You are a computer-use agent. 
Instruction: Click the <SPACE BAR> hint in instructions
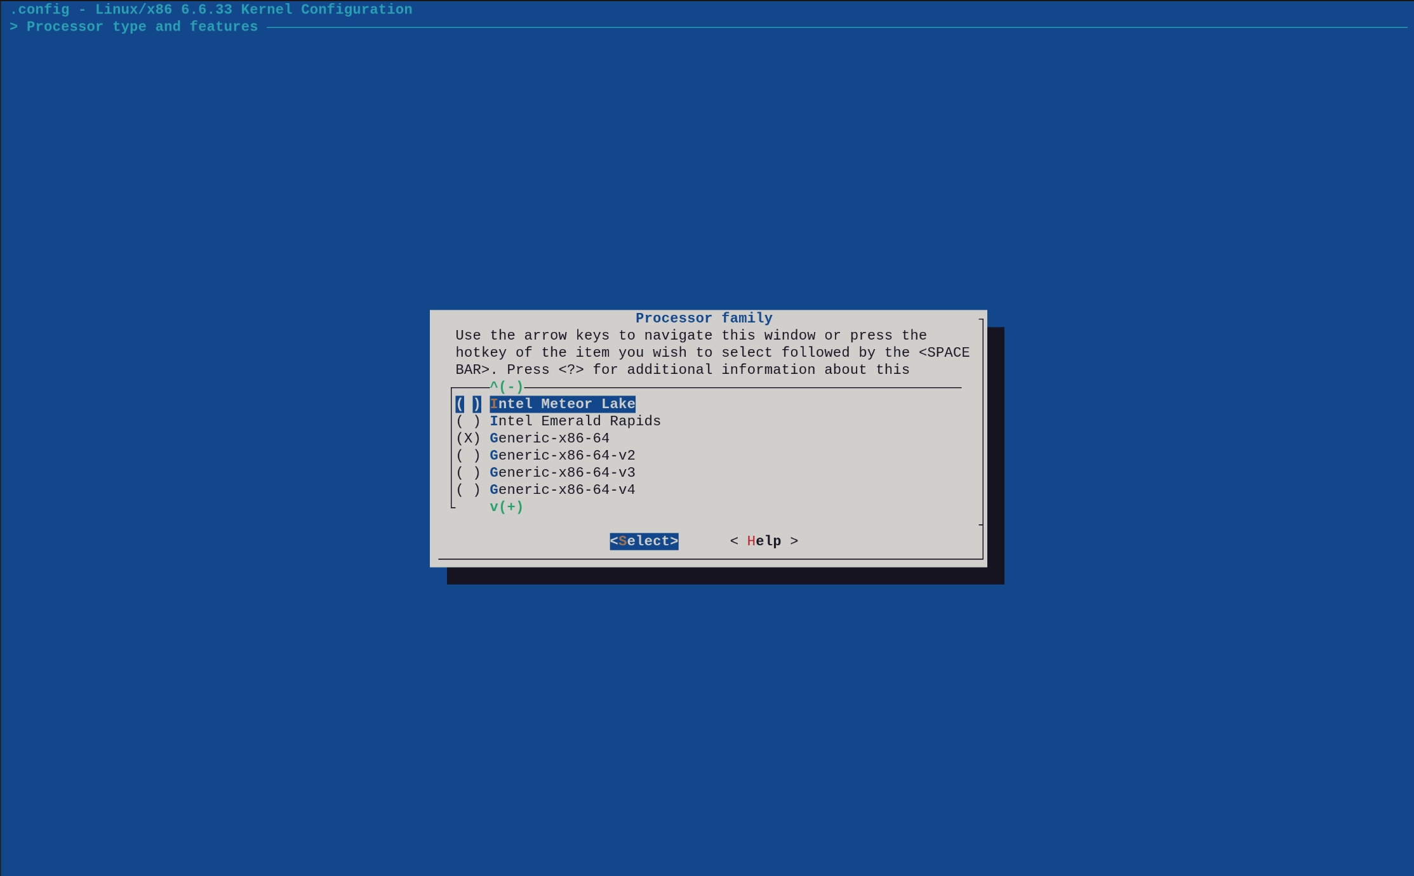712,361
